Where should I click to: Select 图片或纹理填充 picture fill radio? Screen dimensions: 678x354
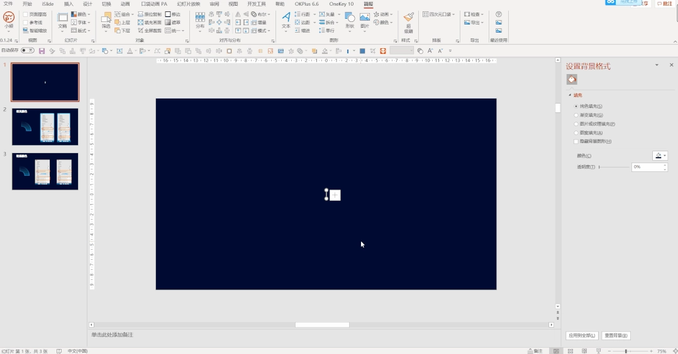[x=576, y=124]
